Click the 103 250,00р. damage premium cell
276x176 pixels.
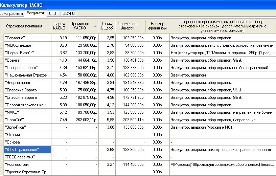(131, 38)
